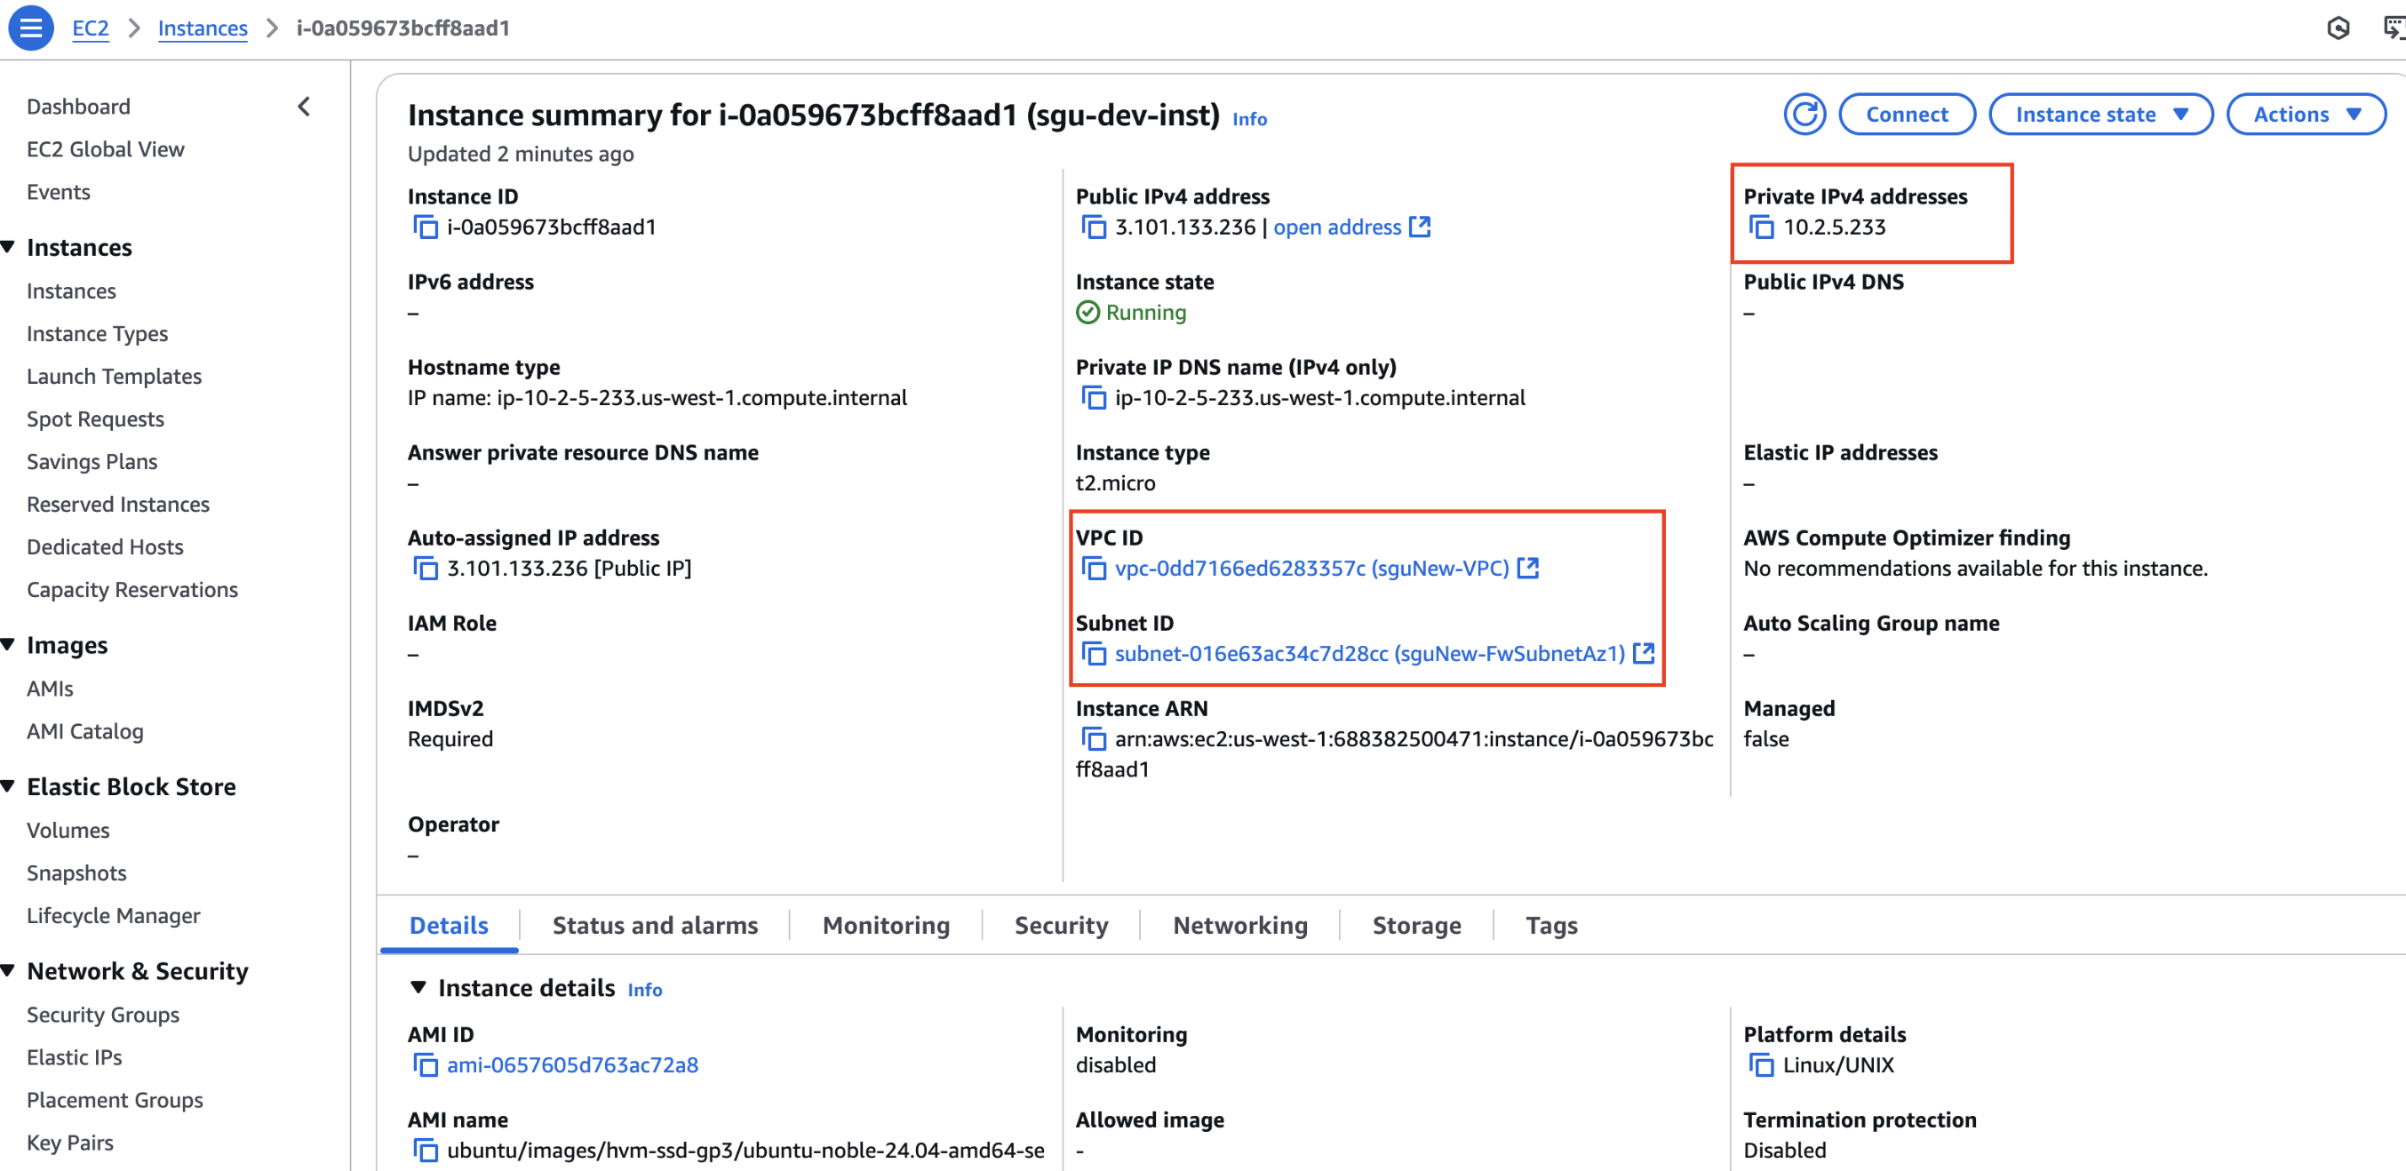
Task: Copy the Instance ARN
Action: (1093, 739)
